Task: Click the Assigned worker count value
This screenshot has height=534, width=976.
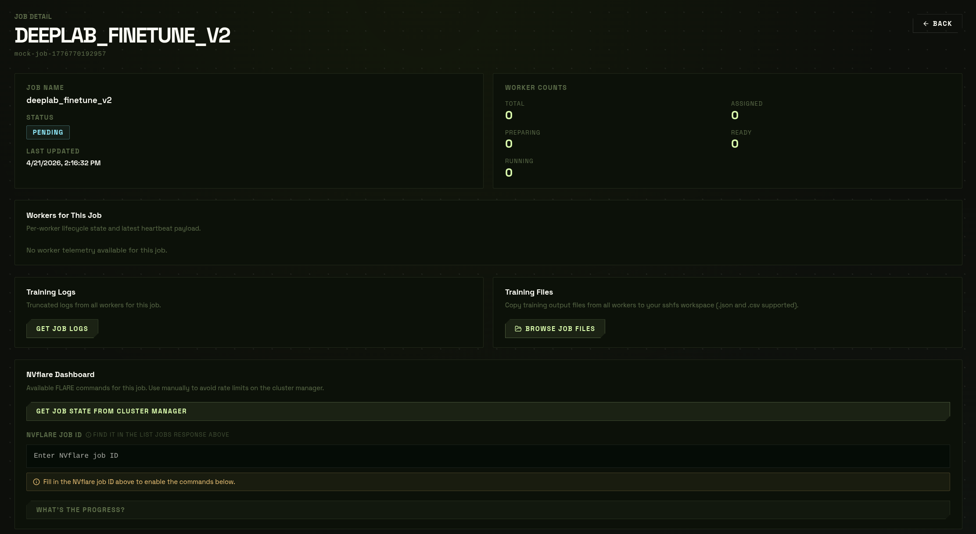Action: point(735,115)
